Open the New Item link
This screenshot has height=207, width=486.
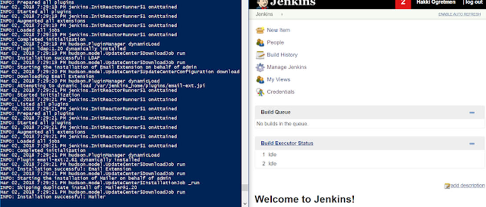pyautogui.click(x=278, y=30)
